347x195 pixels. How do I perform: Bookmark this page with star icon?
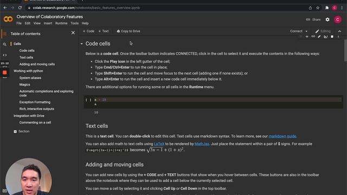coord(318,8)
